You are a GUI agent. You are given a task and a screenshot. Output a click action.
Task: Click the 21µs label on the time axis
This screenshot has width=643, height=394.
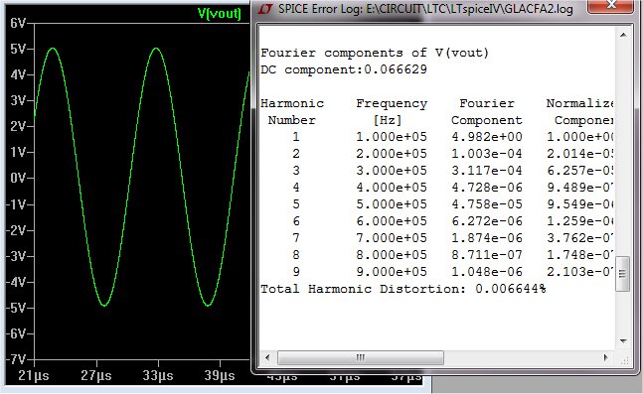(34, 375)
